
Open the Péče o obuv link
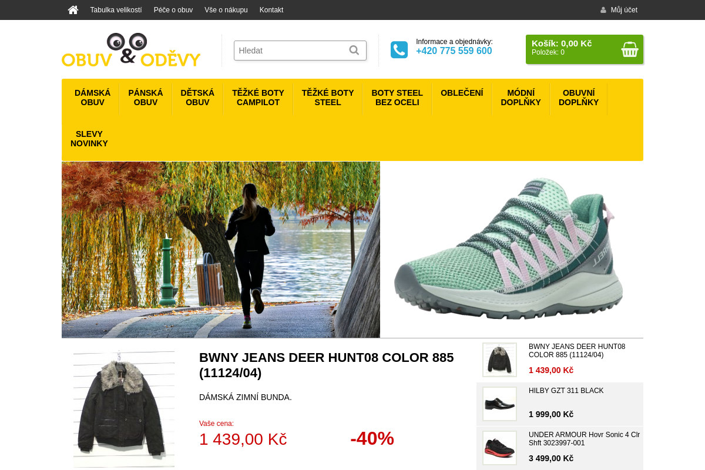pos(173,10)
